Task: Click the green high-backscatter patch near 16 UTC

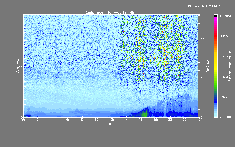Action: (x=145, y=113)
